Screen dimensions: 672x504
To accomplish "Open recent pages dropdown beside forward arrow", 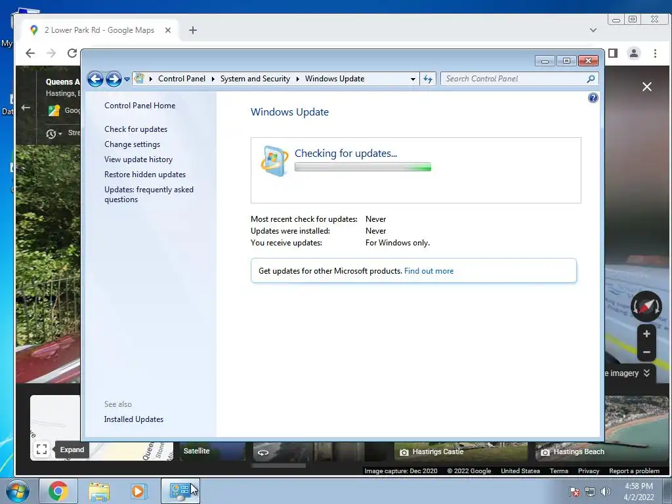I will click(127, 79).
